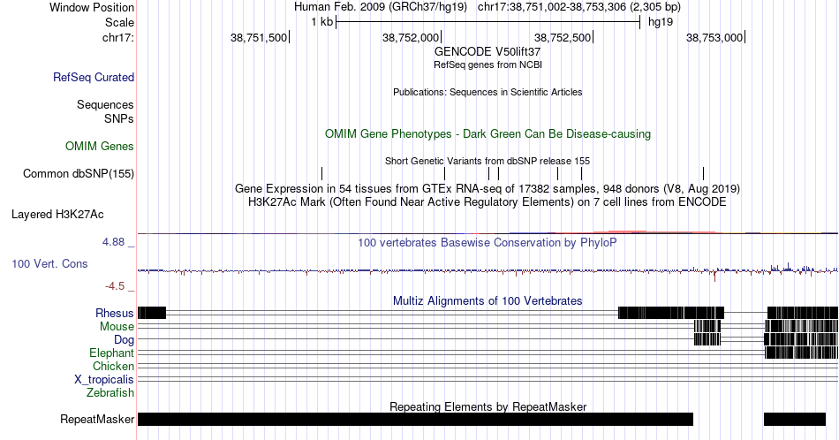Open the 100 Vert. Cons track label
This screenshot has height=440, width=839.
point(49,263)
